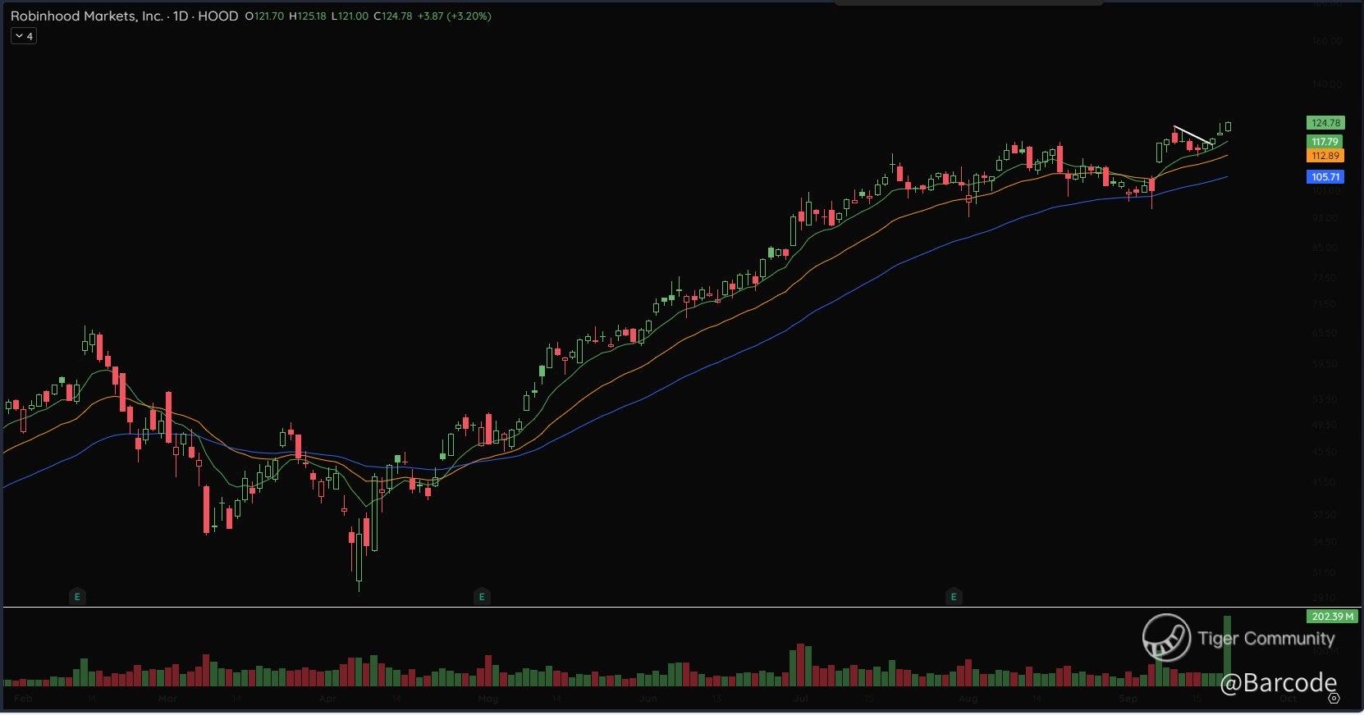Click the tallest green volume bar
This screenshot has height=715, width=1364.
pyautogui.click(x=1228, y=651)
